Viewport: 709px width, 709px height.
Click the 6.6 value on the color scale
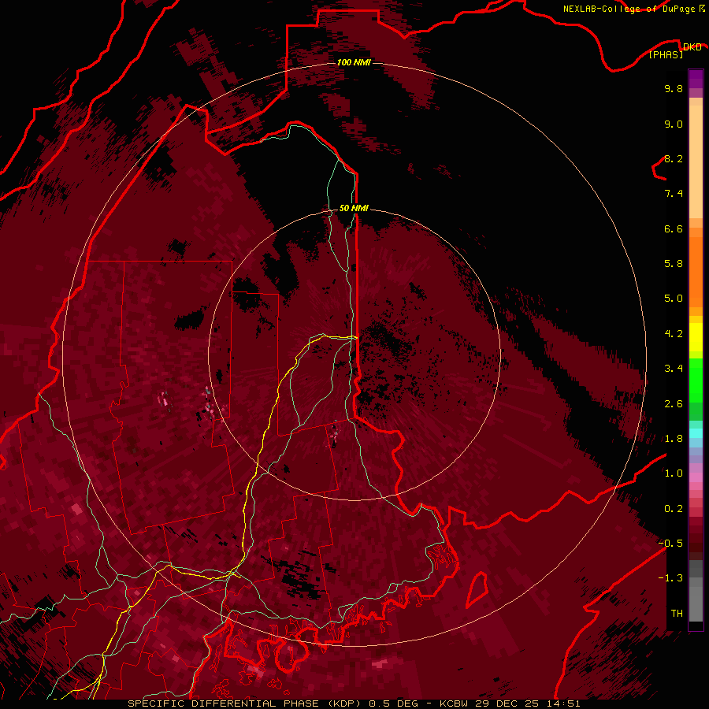pyautogui.click(x=674, y=228)
